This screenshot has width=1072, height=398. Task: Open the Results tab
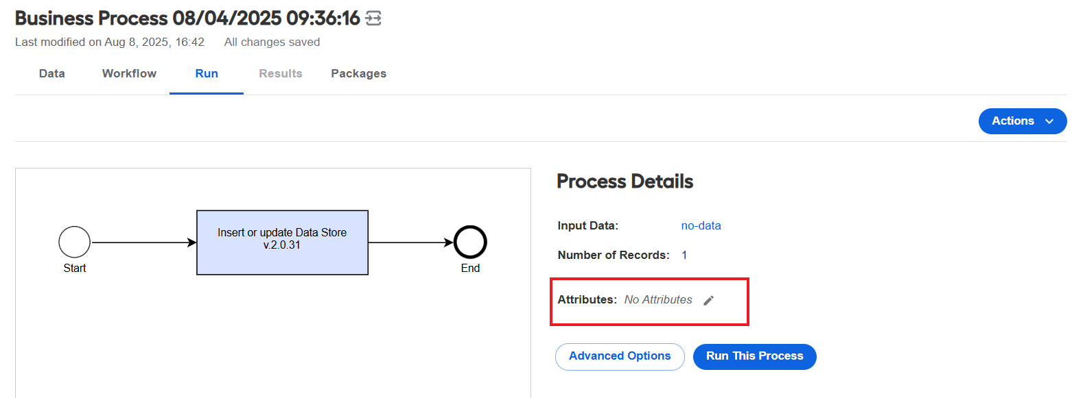coord(281,73)
